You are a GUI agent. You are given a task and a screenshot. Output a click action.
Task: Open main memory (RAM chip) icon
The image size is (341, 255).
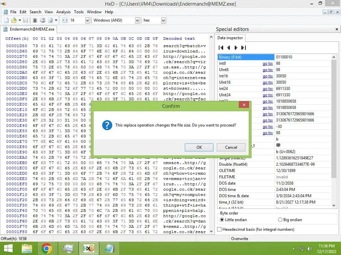point(35,20)
